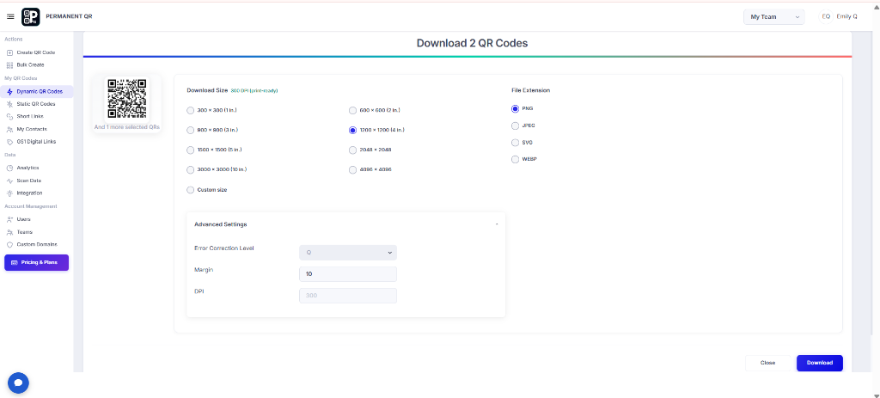Image resolution: width=880 pixels, height=398 pixels.
Task: Click the Emily Q account name
Action: [x=846, y=17]
